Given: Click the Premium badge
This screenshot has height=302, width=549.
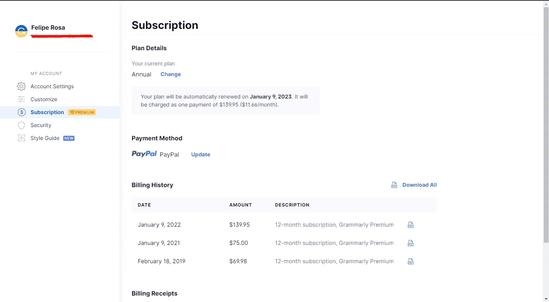Looking at the screenshot, I should point(82,112).
